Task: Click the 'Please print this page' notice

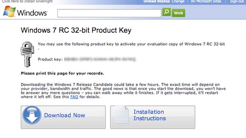Action: [63, 73]
